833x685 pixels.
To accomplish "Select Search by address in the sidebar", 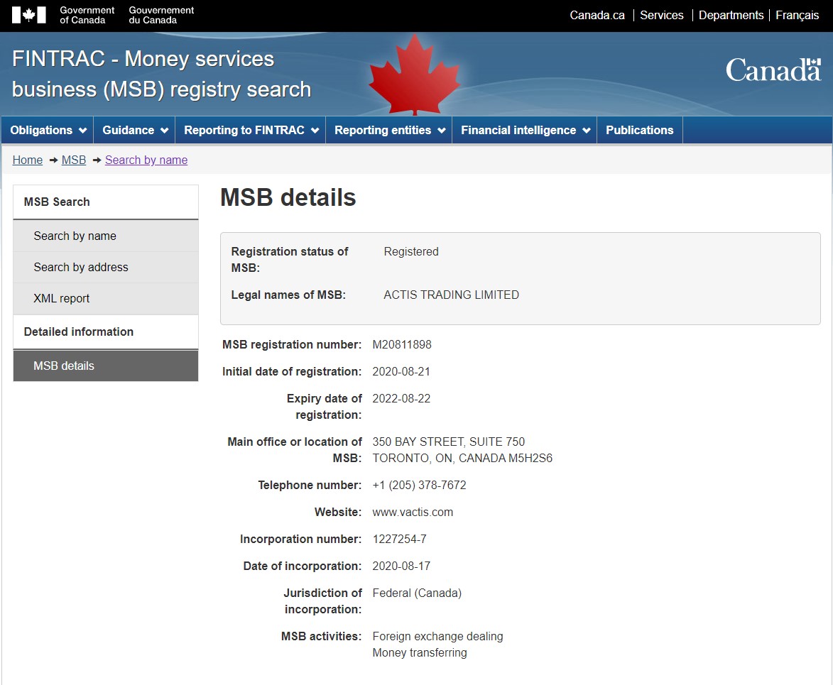I will coord(106,267).
